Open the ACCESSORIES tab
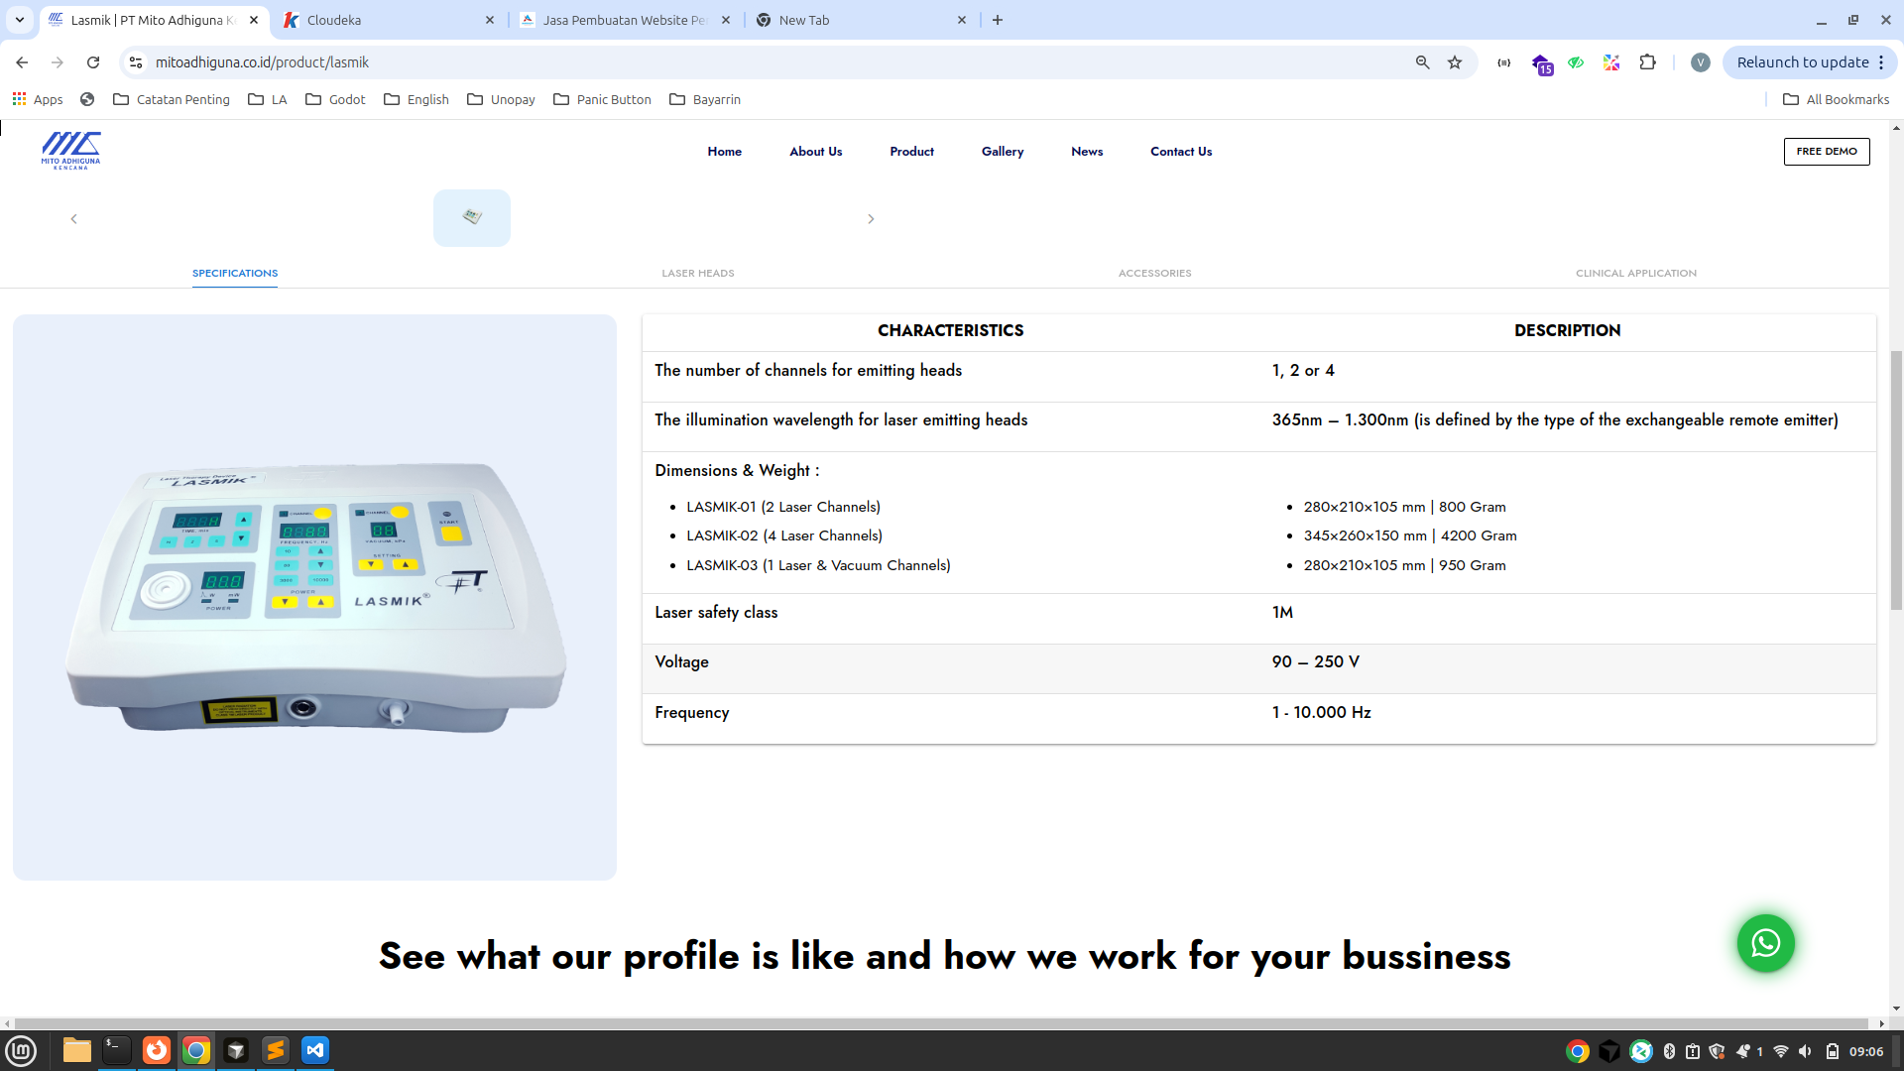The image size is (1904, 1071). coord(1154,273)
